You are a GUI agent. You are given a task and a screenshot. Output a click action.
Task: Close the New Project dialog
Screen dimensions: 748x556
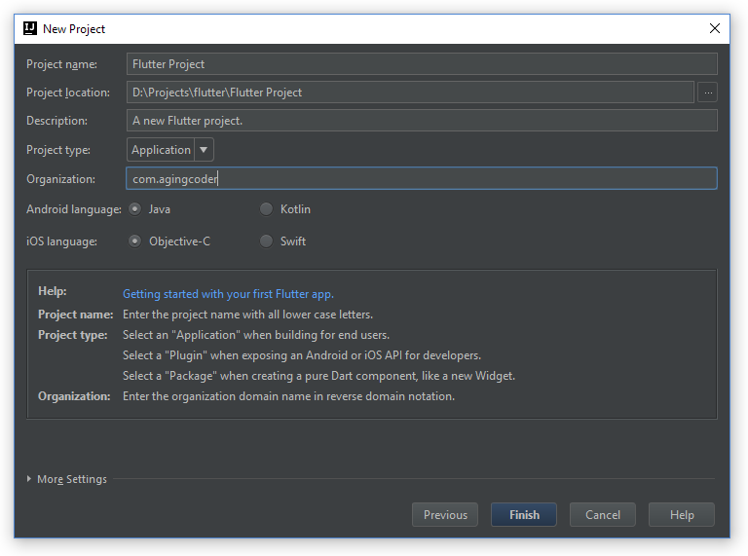(714, 29)
